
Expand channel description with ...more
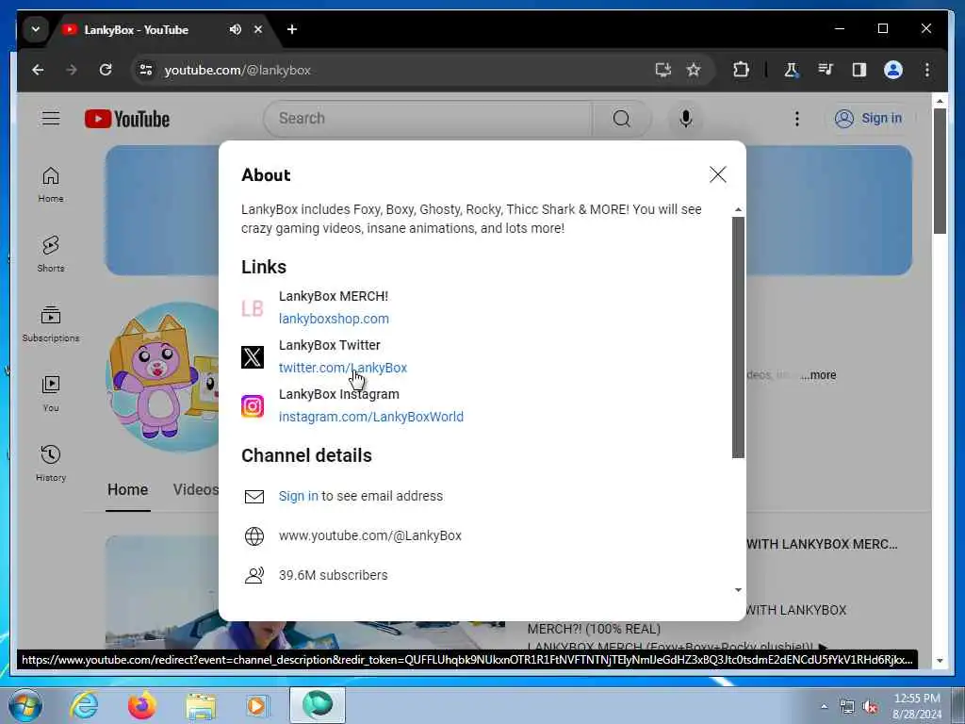819,375
